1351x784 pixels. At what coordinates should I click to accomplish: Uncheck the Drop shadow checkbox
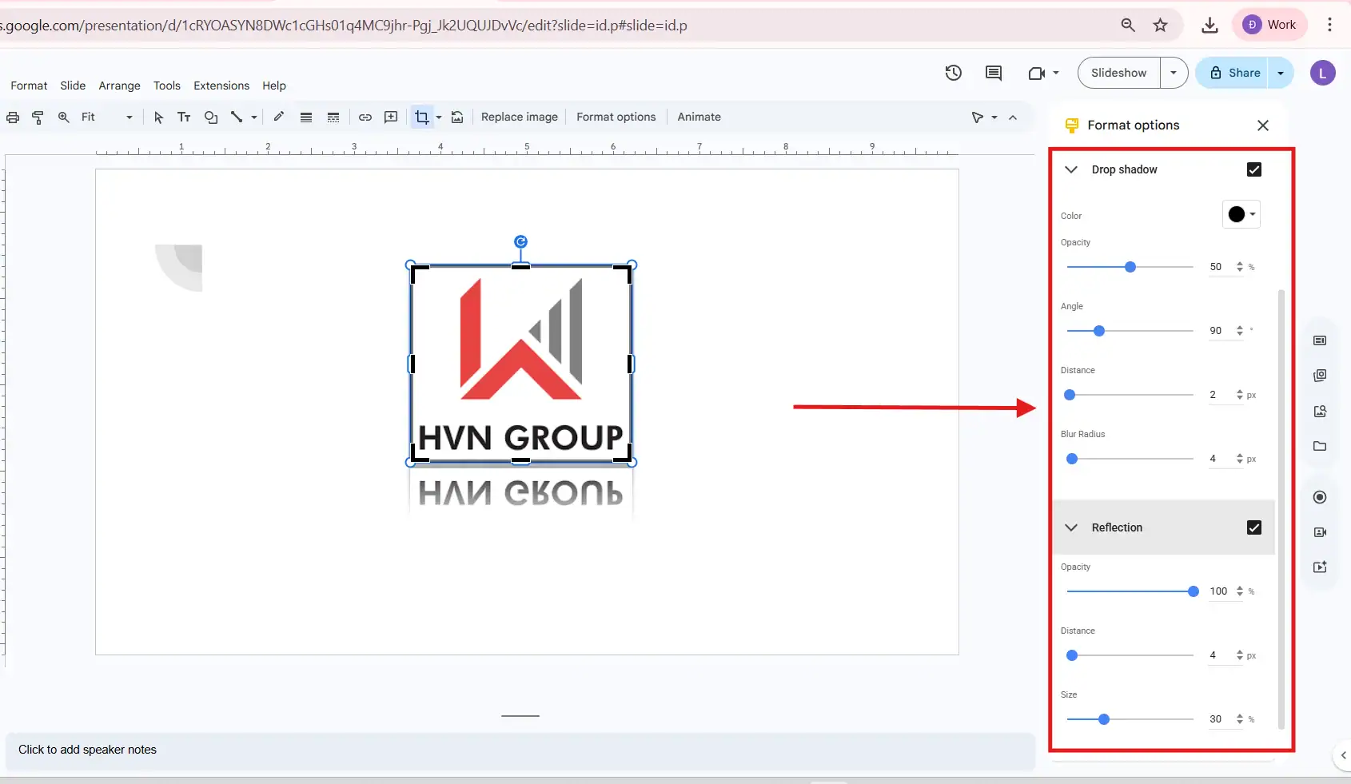pos(1254,169)
